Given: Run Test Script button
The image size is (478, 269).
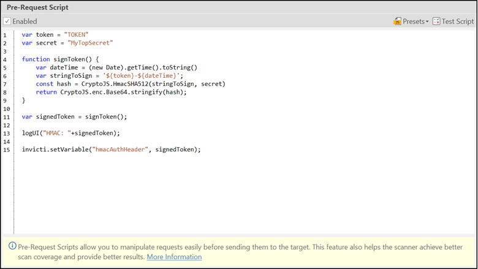Looking at the screenshot, I should coord(453,21).
